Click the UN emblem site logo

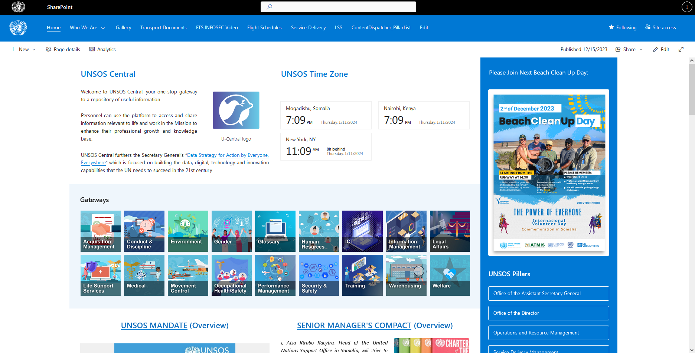pyautogui.click(x=18, y=28)
